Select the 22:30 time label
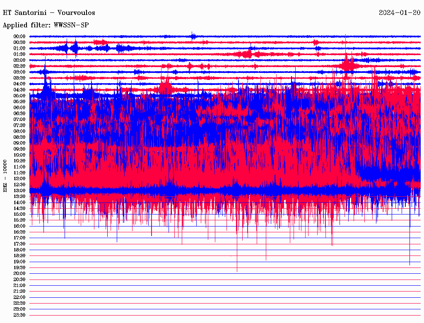Image resolution: width=424 pixels, height=323 pixels. (19, 304)
